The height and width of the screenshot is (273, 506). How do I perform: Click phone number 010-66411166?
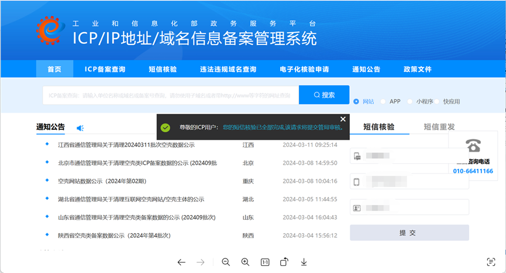[x=473, y=171]
